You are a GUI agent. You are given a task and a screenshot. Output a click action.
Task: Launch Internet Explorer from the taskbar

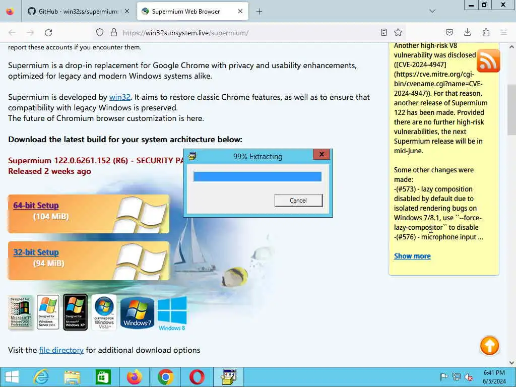pyautogui.click(x=41, y=377)
